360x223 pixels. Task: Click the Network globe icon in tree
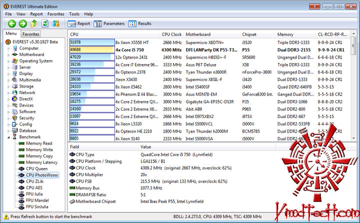click(14, 92)
